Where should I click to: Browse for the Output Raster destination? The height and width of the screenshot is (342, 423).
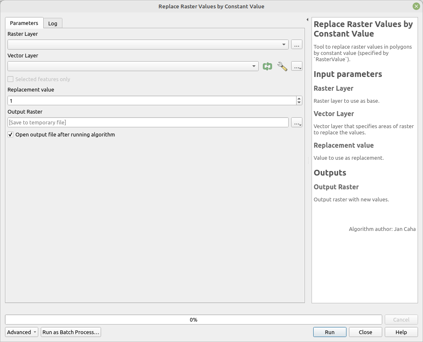click(x=297, y=122)
